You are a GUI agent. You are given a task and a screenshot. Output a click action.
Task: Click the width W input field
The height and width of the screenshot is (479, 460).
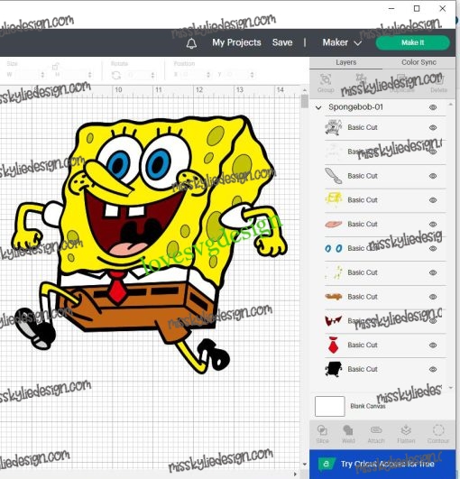tap(27, 75)
